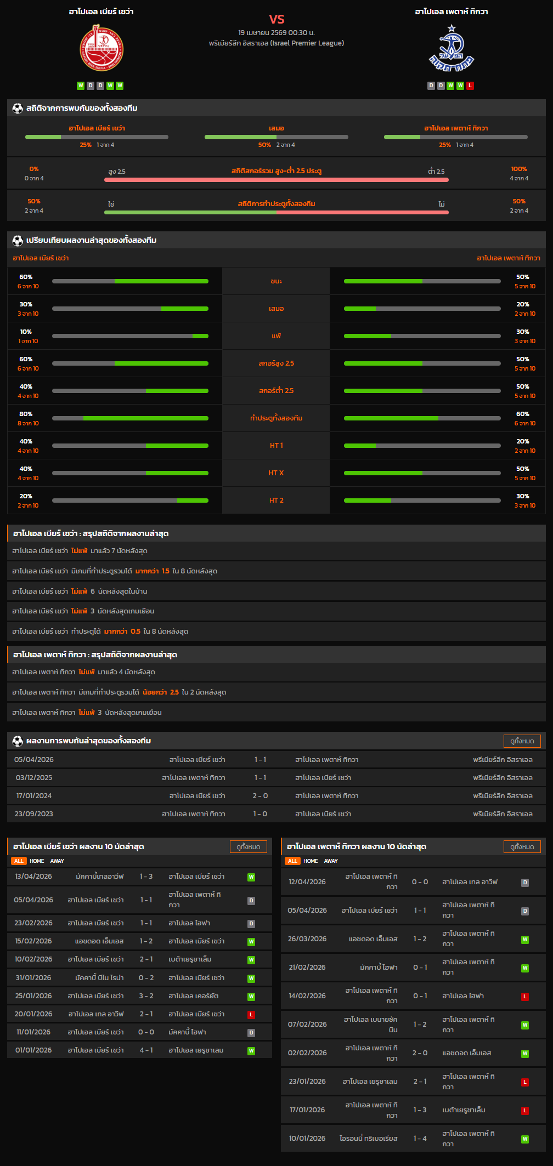
Task: Click the red L result badge on the 20/01/2026 match
Action: tap(251, 1015)
